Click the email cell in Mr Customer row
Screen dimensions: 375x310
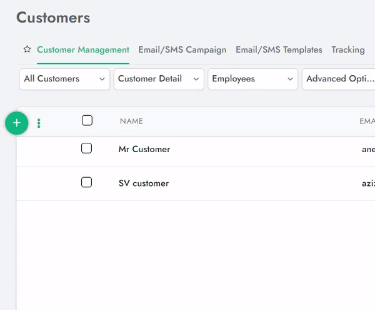pyautogui.click(x=368, y=149)
